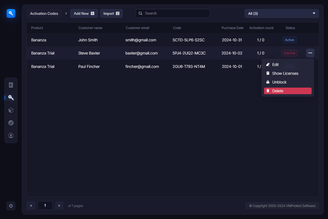The image size is (328, 219).
Task: Click the three-dots menu for Steve Baxter
Action: [310, 53]
